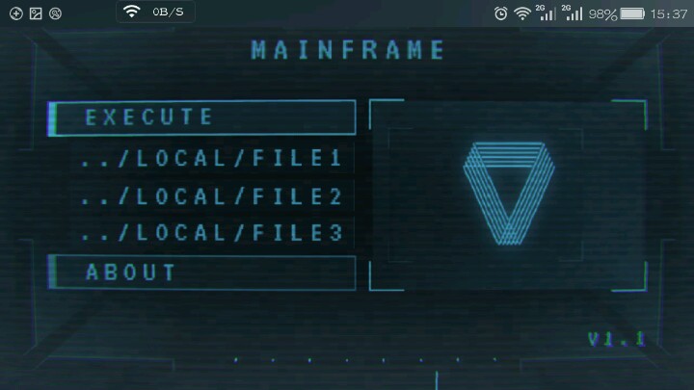Tap the 15:37 clock in status bar

click(669, 14)
